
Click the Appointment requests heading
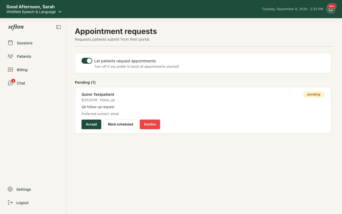tap(116, 31)
